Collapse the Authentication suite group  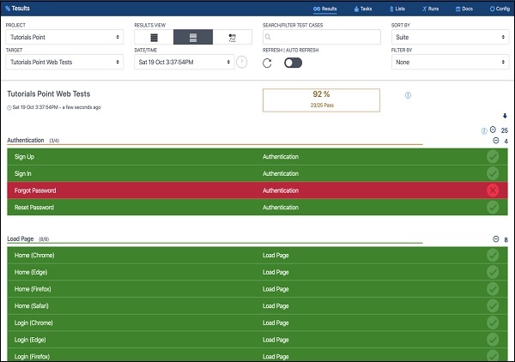495,141
